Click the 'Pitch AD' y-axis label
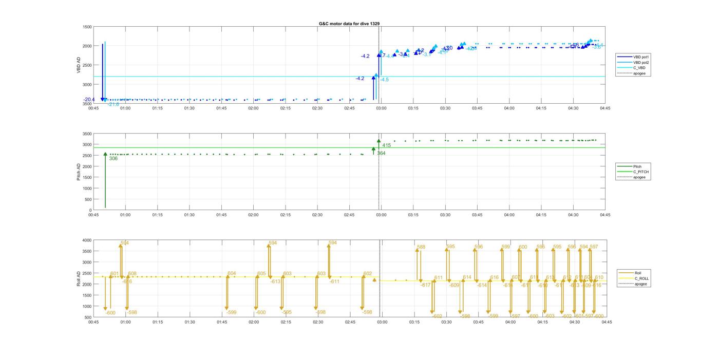 coord(79,172)
